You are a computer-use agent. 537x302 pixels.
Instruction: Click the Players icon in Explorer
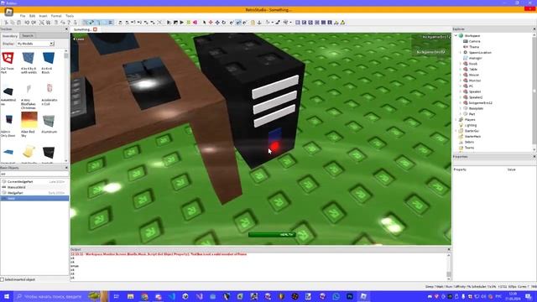[461, 119]
